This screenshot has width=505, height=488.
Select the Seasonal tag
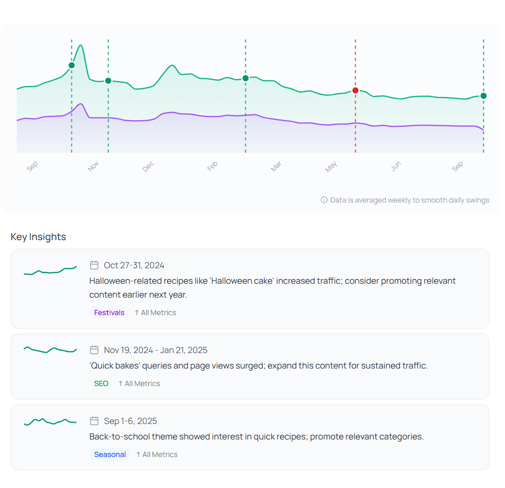coord(110,454)
